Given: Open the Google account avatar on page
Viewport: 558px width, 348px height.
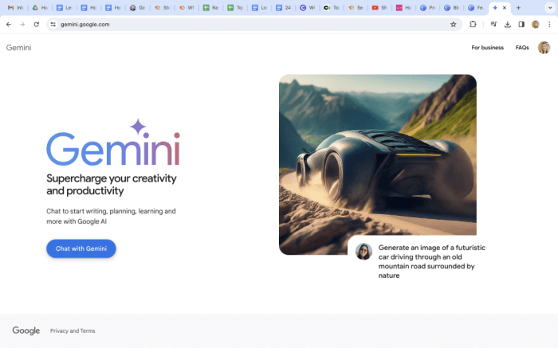Looking at the screenshot, I should click(x=544, y=48).
